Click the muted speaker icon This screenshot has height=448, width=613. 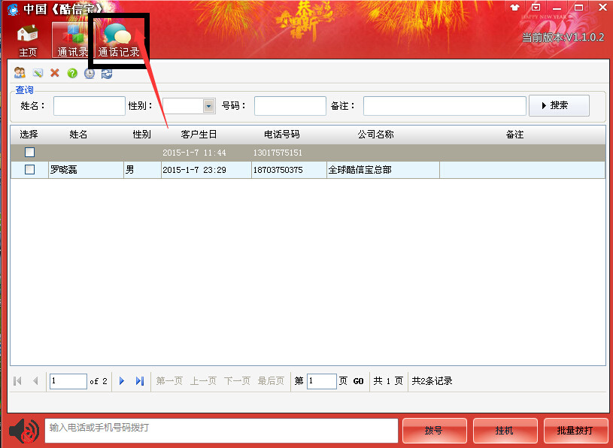click(24, 431)
